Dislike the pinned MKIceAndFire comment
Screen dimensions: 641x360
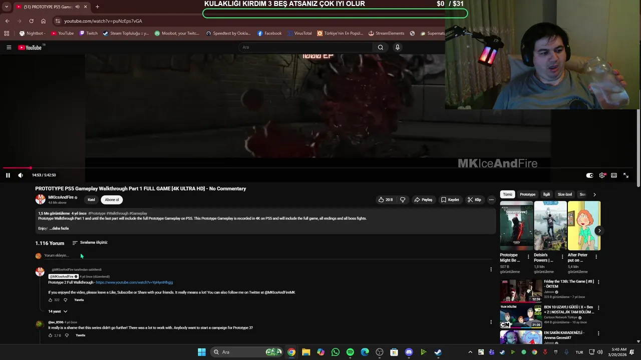tap(65, 300)
